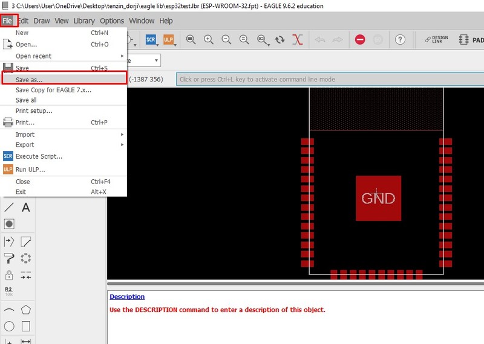The height and width of the screenshot is (344, 484).
Task: Open the Library menu
Action: pyautogui.click(x=84, y=21)
